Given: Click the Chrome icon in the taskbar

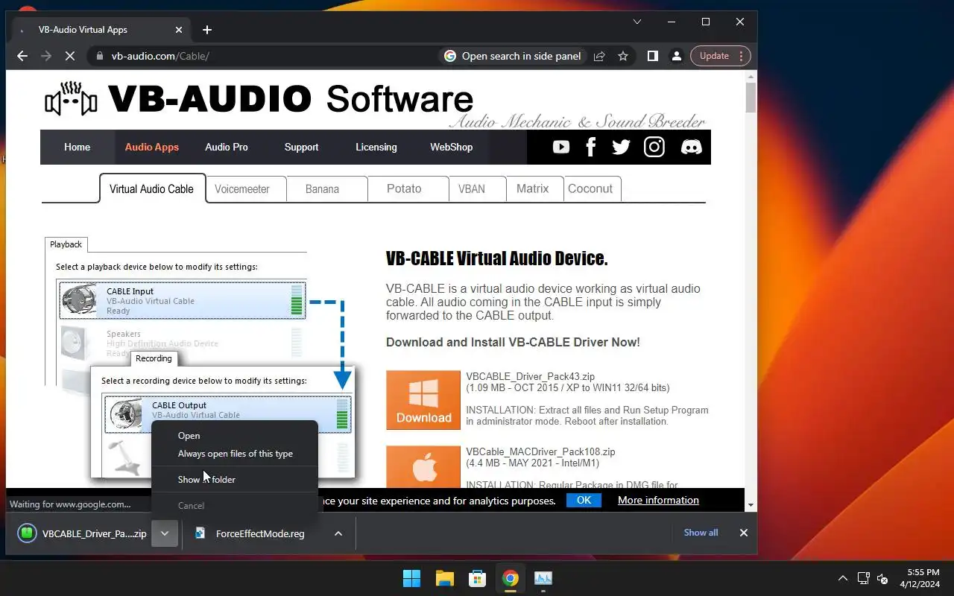Looking at the screenshot, I should point(511,578).
